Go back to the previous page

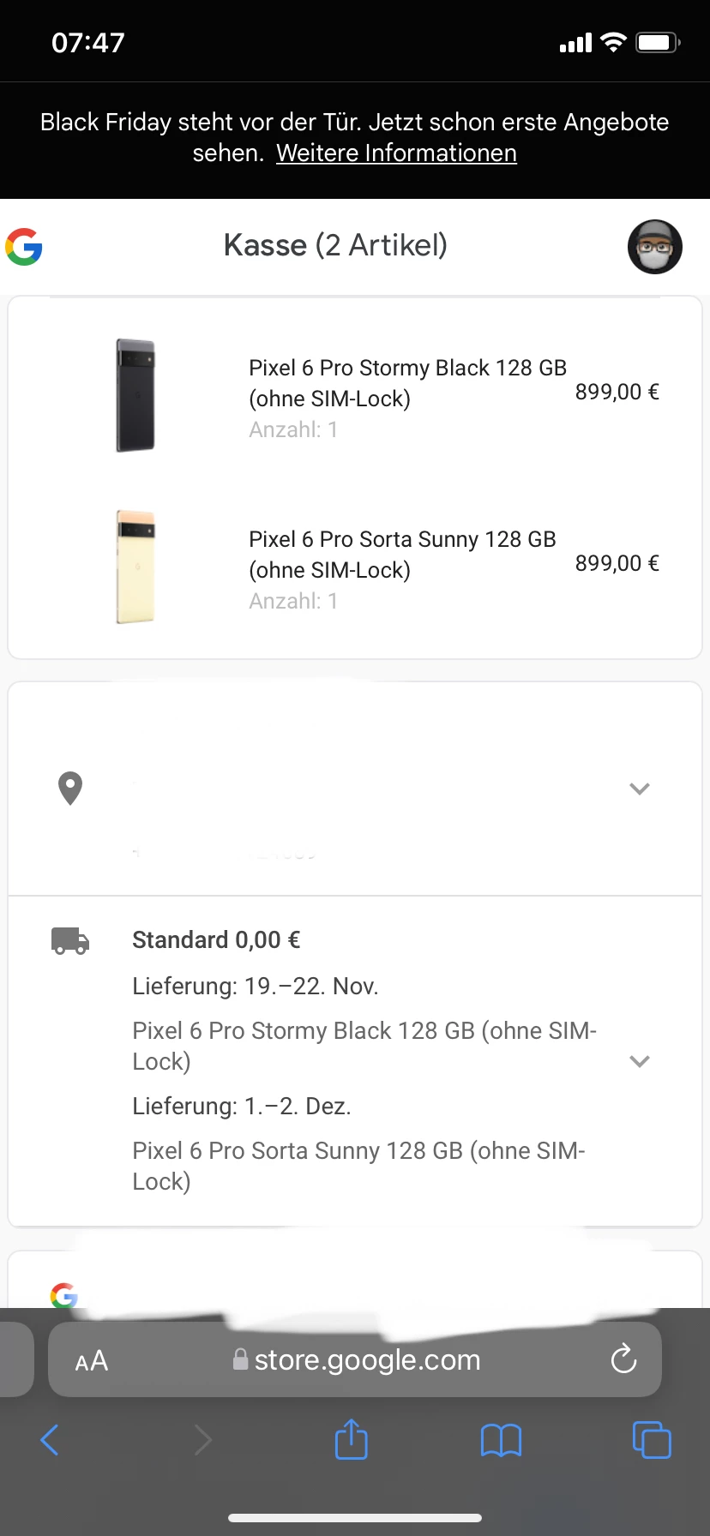tap(50, 1439)
